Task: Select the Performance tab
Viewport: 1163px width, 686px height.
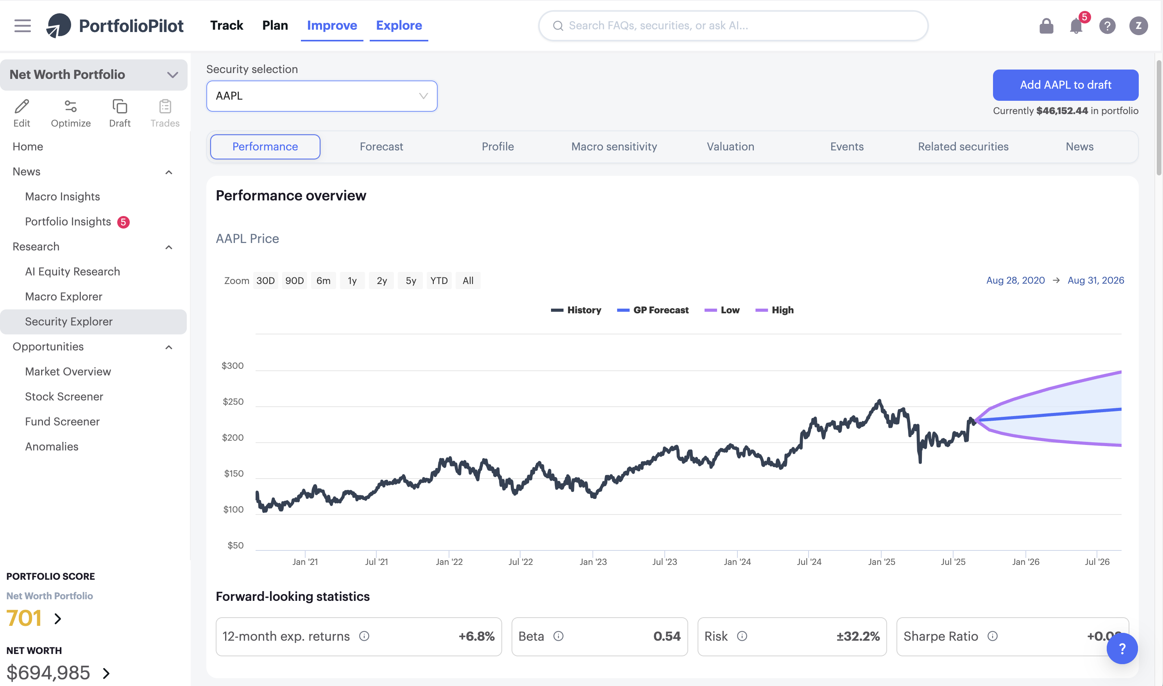Action: tap(265, 146)
